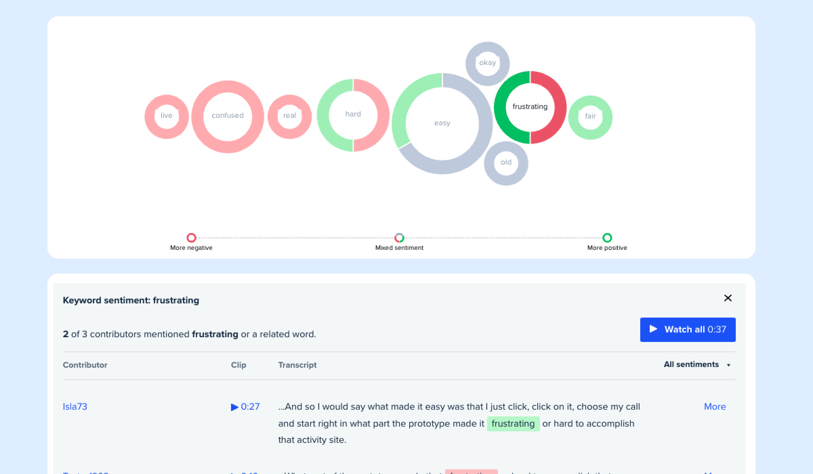
Task: Select the 'confused' sentiment bubble
Action: click(x=228, y=115)
